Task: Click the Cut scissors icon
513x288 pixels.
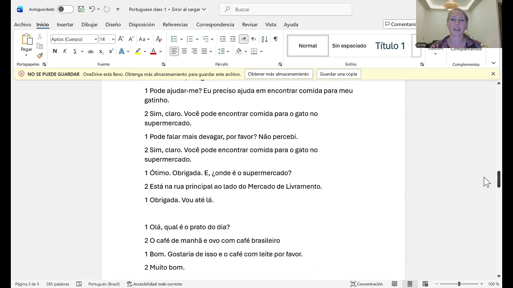Action: (x=40, y=36)
